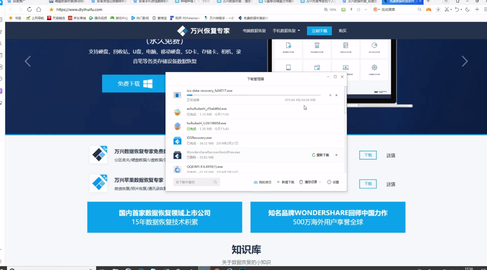487x270 pixels.
Task: Open the 爱淘宝 bookmark
Action: pyautogui.click(x=159, y=18)
